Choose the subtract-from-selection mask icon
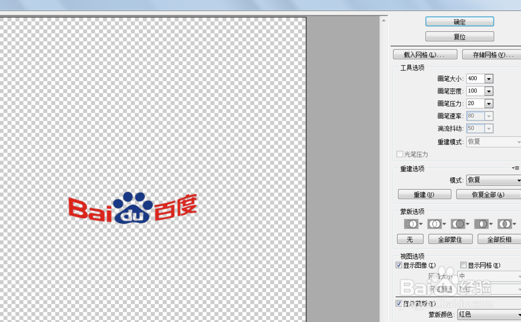Image resolution: width=521 pixels, height=322 pixels. pos(457,224)
